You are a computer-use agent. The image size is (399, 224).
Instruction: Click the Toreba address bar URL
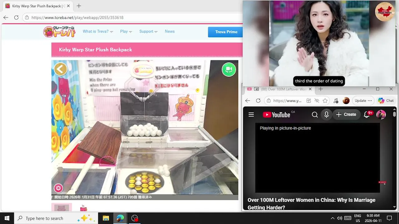point(77,17)
